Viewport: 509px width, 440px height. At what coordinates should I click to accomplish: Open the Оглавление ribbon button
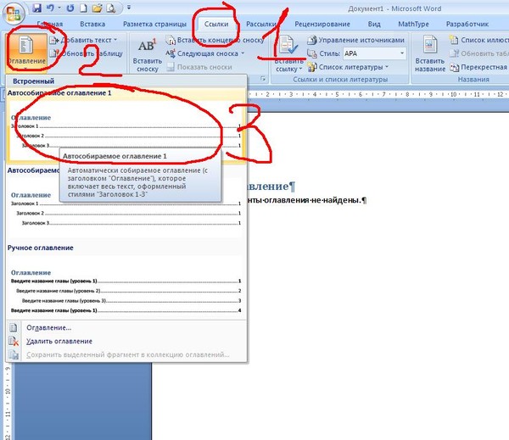26,52
